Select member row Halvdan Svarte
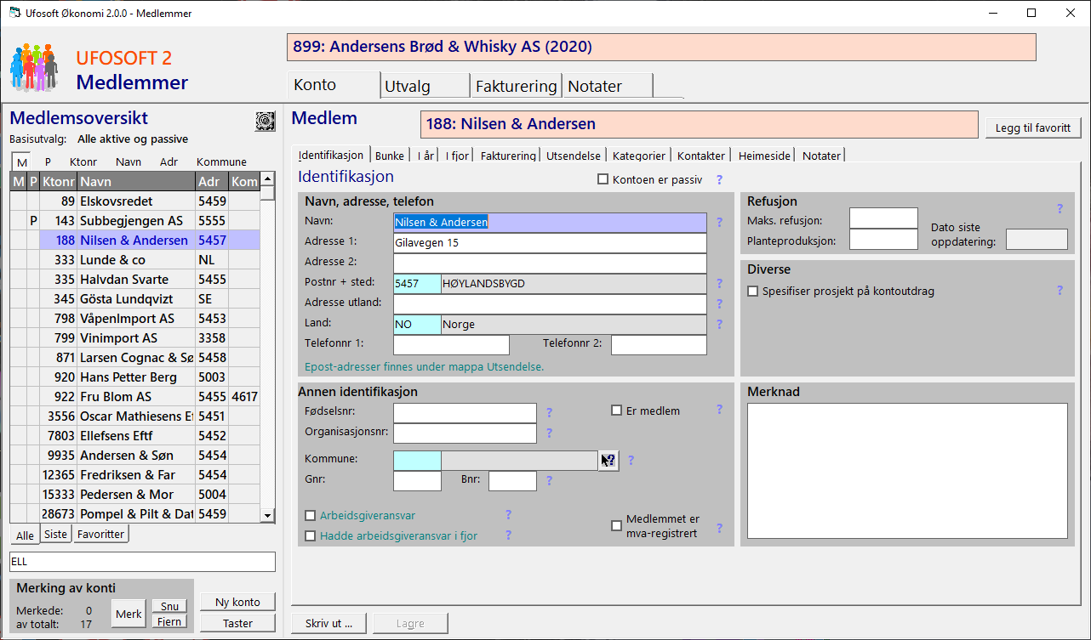The image size is (1091, 640). coord(134,280)
